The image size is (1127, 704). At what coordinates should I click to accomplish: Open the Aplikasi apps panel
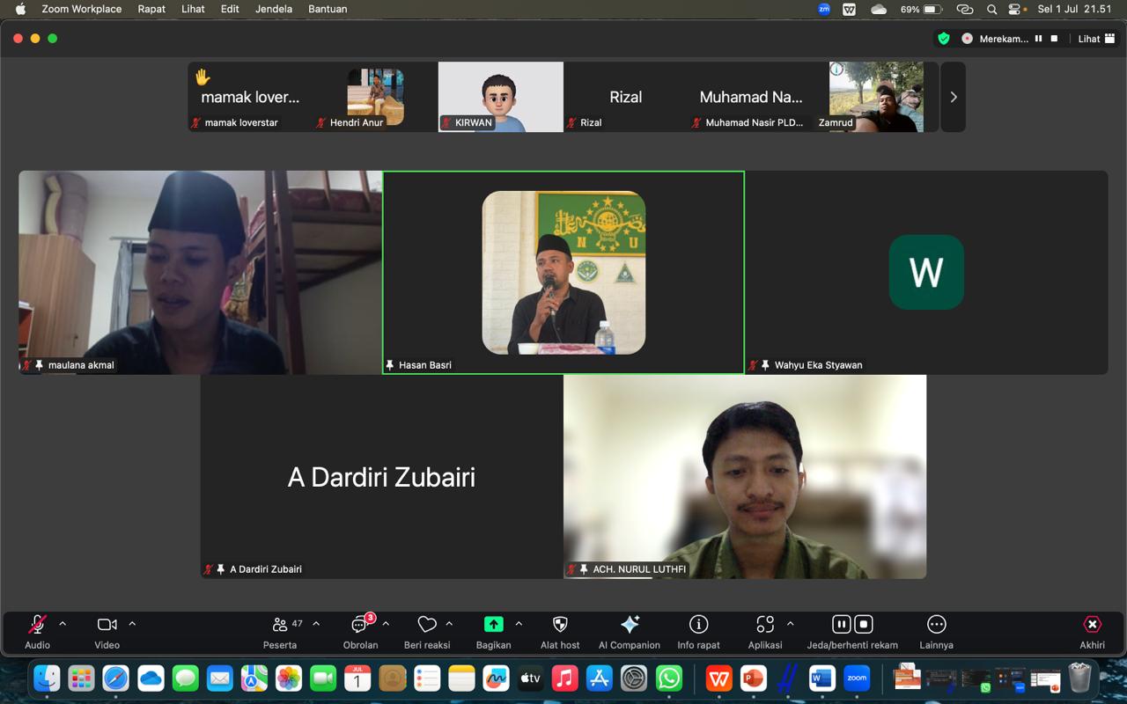765,633
